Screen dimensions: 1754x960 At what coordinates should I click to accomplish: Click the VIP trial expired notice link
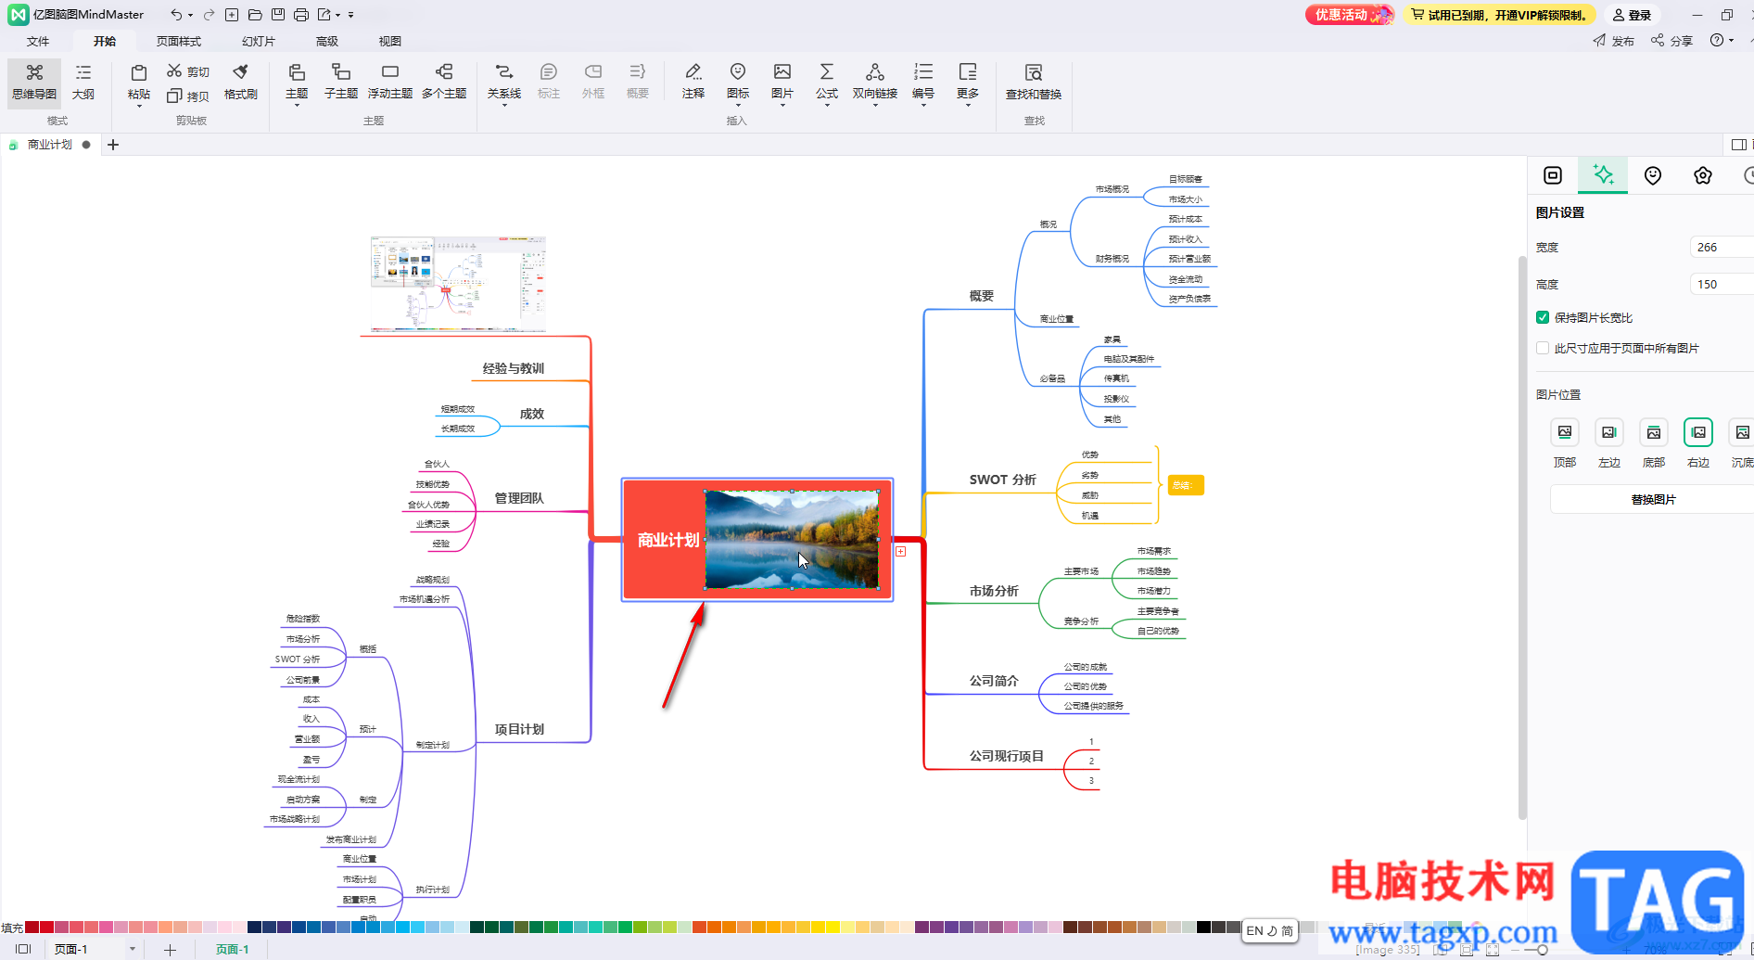pos(1498,15)
